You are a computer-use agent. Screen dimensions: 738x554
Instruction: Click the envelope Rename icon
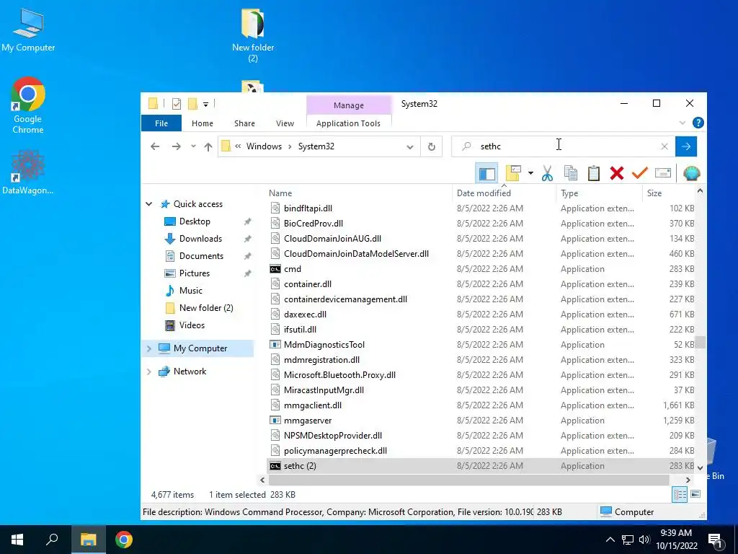(663, 173)
